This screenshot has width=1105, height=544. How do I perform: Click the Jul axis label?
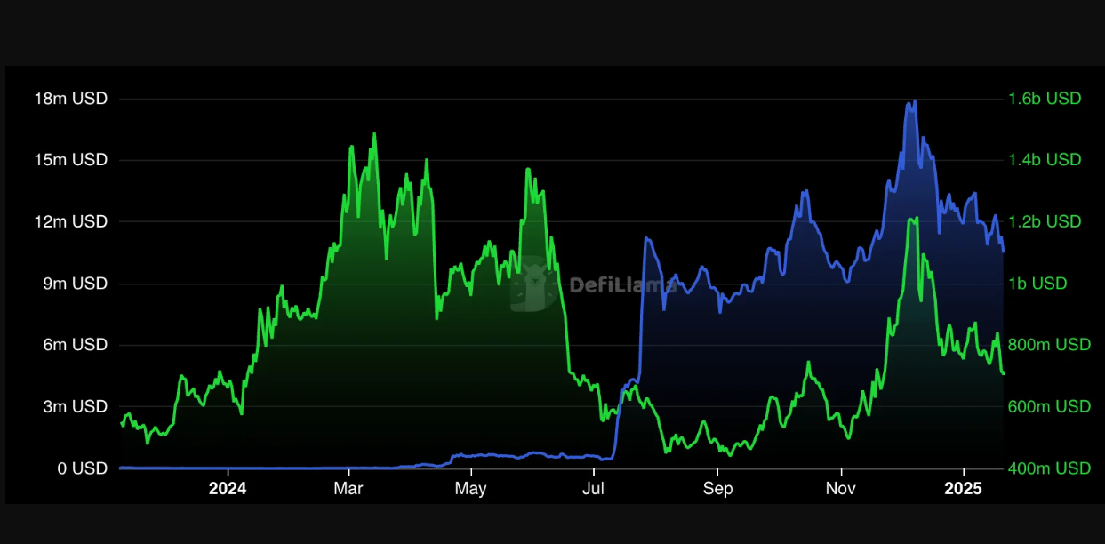[x=593, y=488]
